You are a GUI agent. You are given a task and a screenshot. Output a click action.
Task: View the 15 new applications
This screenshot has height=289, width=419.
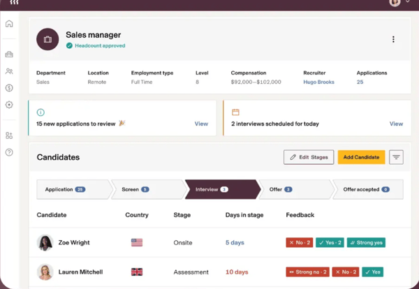coord(201,124)
